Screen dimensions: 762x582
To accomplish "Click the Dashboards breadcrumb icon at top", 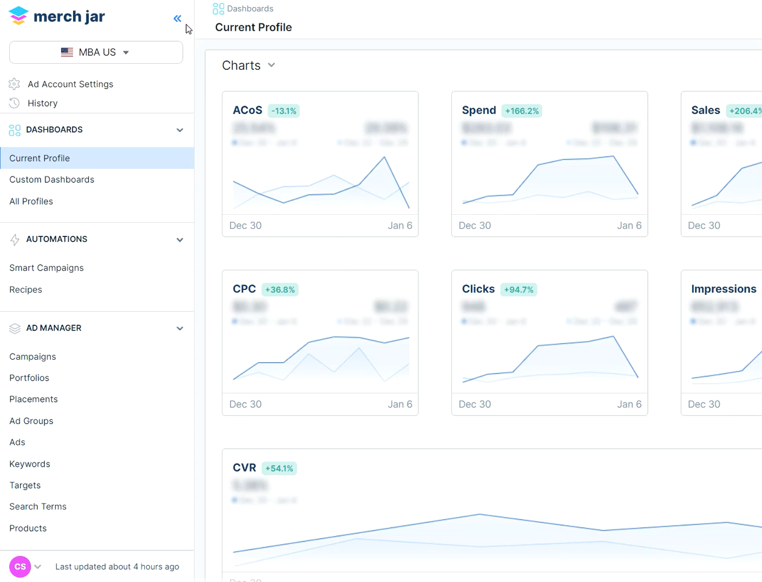I will [218, 9].
